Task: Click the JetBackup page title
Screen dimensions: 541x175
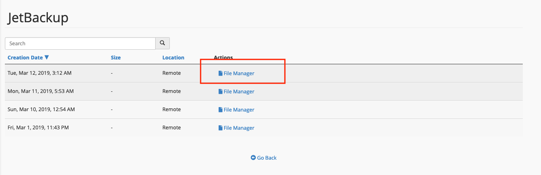Action: pyautogui.click(x=38, y=18)
